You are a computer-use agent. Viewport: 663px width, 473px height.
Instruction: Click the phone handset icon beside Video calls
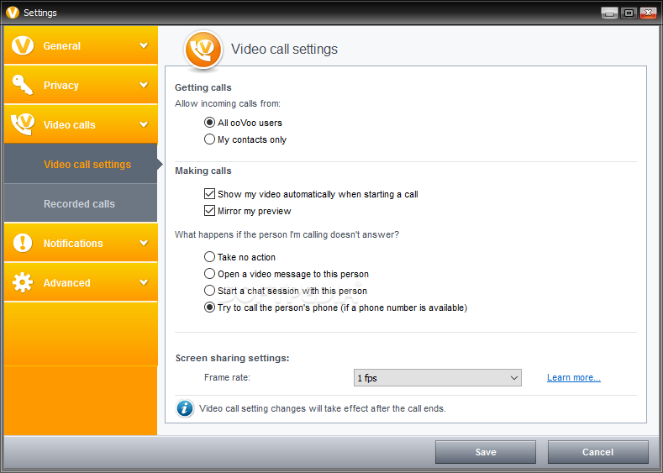click(23, 124)
